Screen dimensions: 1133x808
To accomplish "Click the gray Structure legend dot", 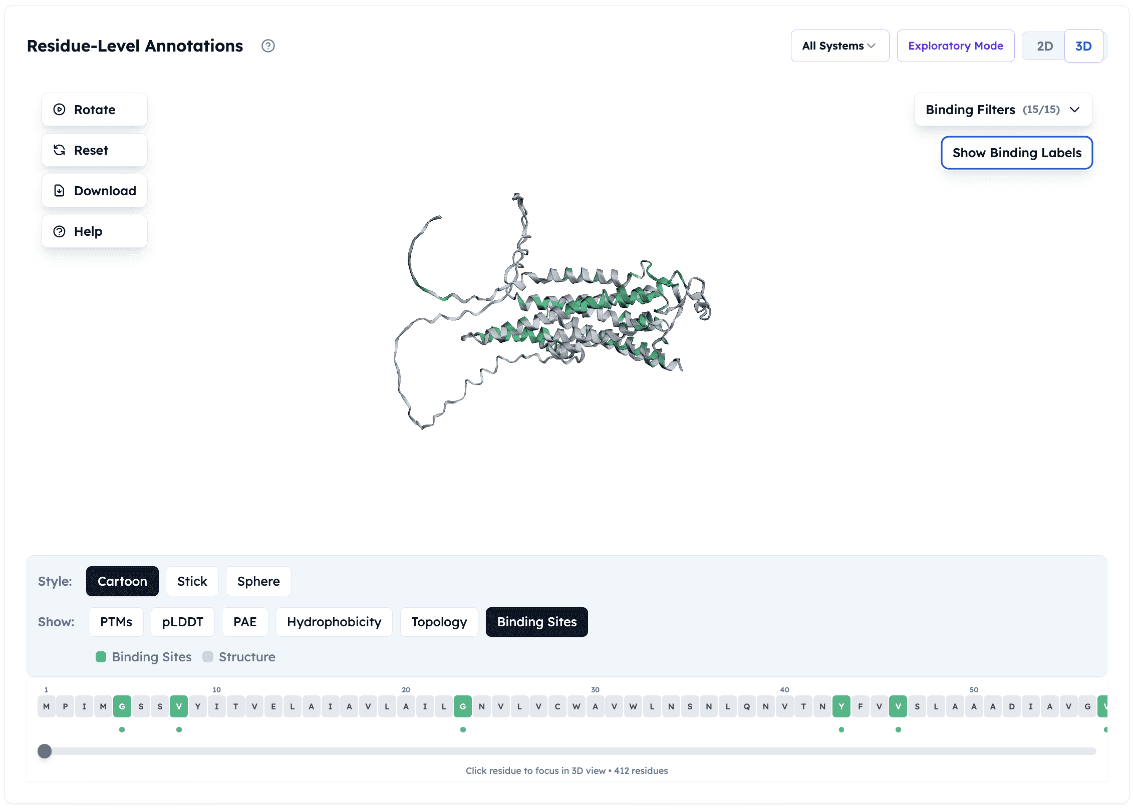I will click(x=208, y=657).
